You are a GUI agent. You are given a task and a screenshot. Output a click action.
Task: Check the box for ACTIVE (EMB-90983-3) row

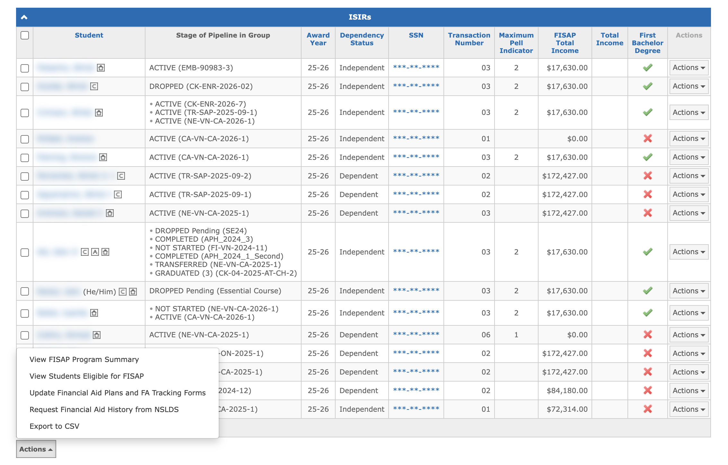click(25, 68)
